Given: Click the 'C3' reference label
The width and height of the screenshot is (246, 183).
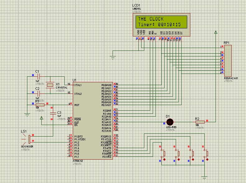Looking at the screenshot, I should [x=59, y=113].
